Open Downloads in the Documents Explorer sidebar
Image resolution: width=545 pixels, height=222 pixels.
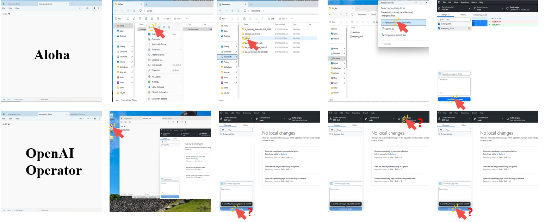[x=226, y=51]
